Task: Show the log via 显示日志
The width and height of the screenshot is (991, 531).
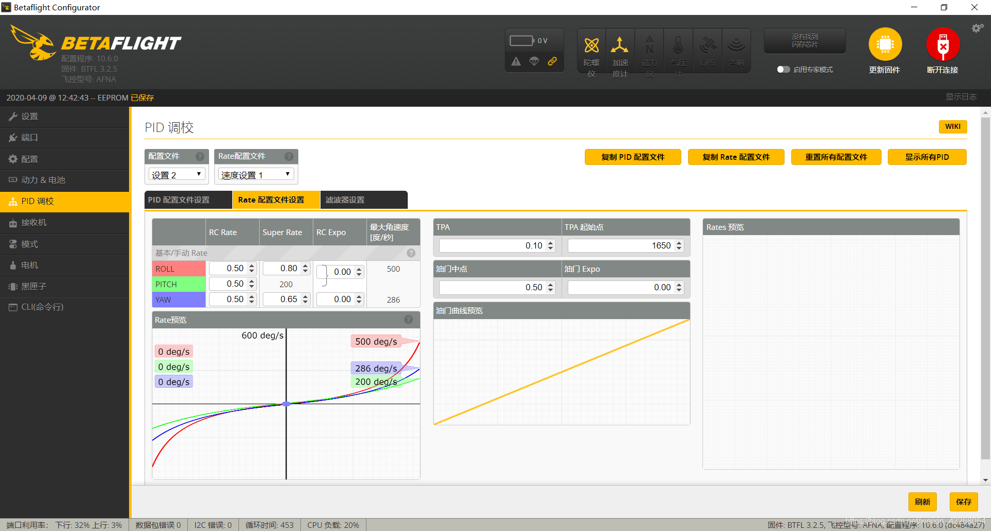Action: pos(961,97)
